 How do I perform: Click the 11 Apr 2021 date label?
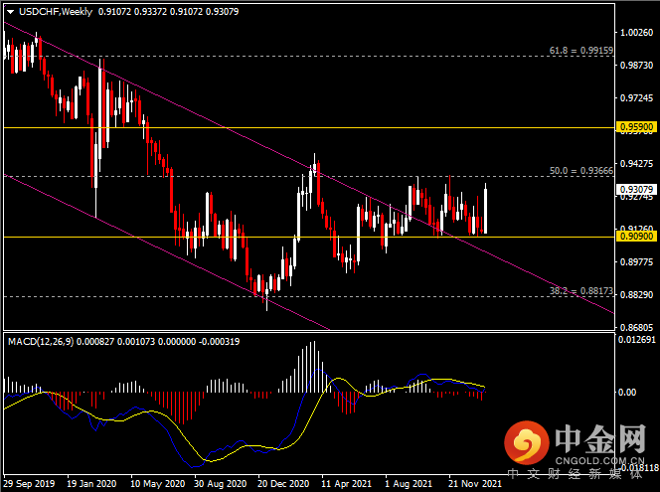click(x=347, y=484)
